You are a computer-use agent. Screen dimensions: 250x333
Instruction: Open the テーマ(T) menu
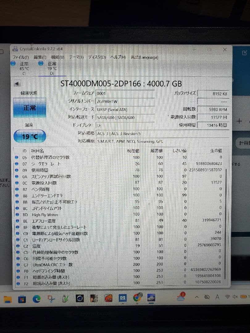coord(76,57)
